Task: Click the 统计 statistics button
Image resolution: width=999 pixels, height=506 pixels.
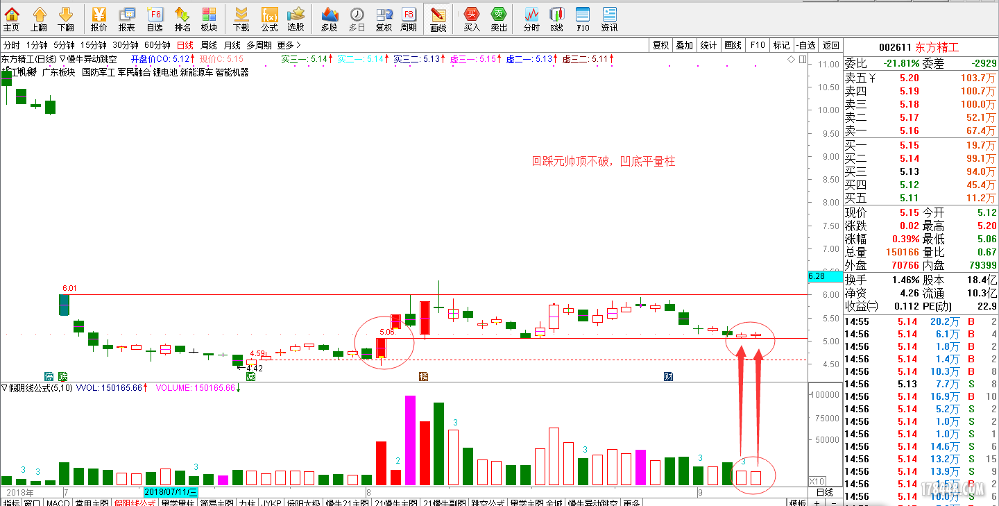Action: 709,45
